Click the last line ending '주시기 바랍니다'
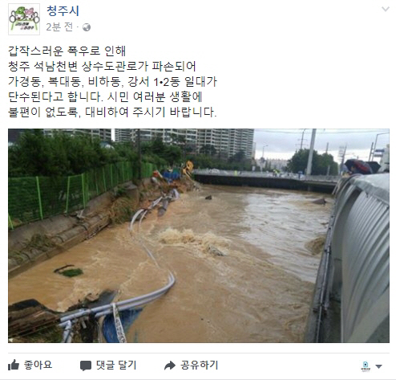Image resolution: width=396 pixels, height=380 pixels. point(112,112)
